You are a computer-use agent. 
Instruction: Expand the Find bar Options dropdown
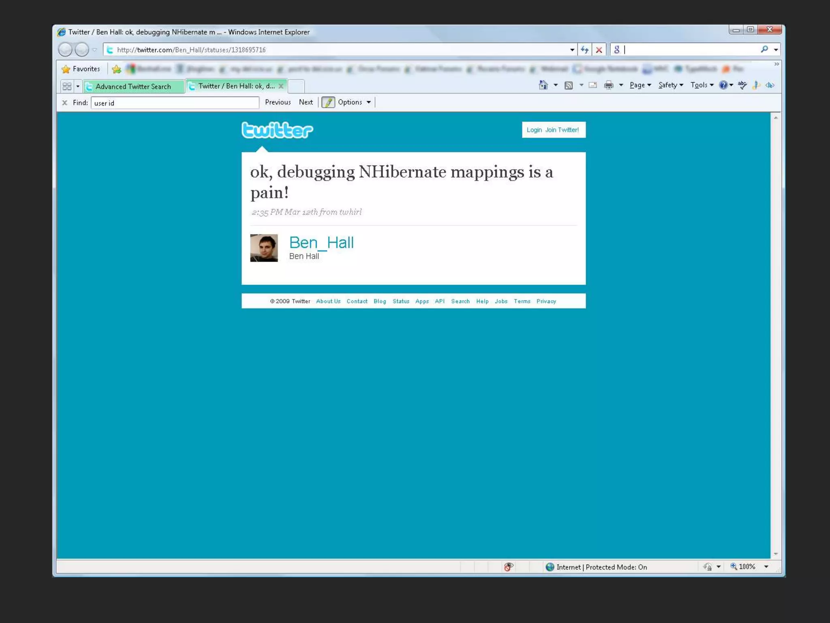pos(354,102)
